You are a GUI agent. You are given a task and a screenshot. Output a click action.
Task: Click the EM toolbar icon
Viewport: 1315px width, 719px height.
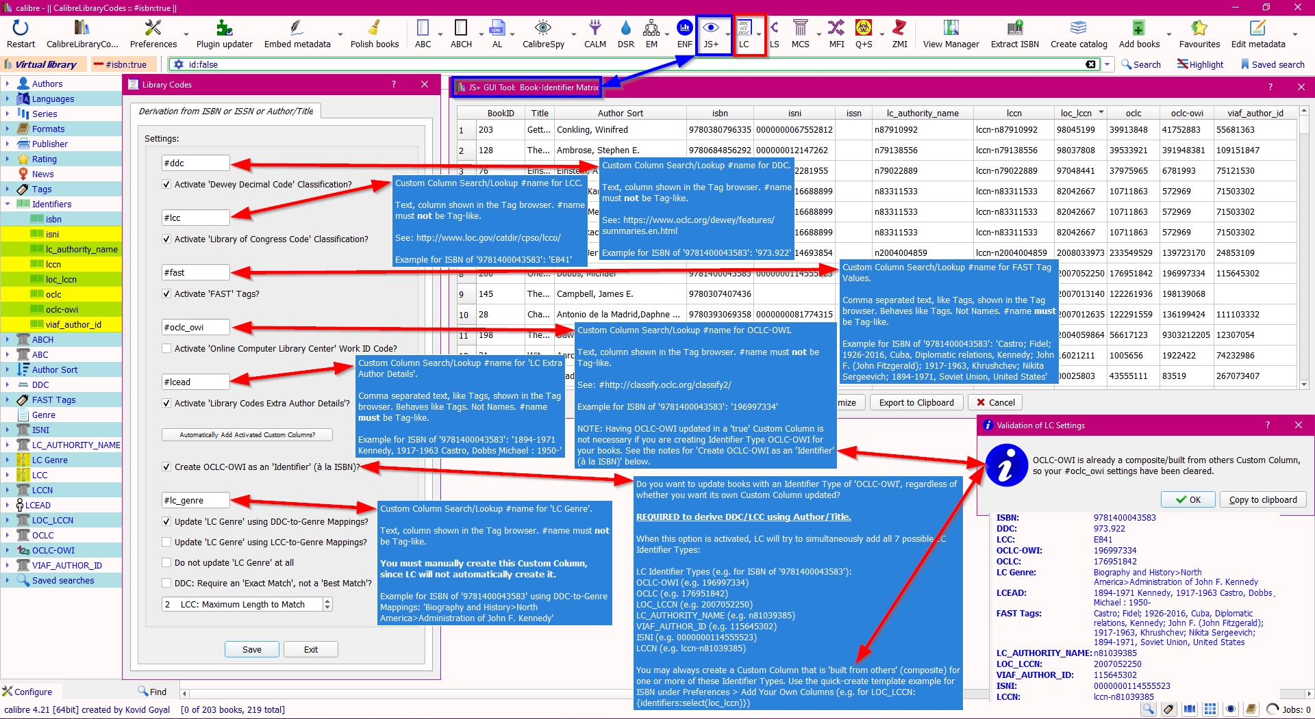[x=651, y=28]
